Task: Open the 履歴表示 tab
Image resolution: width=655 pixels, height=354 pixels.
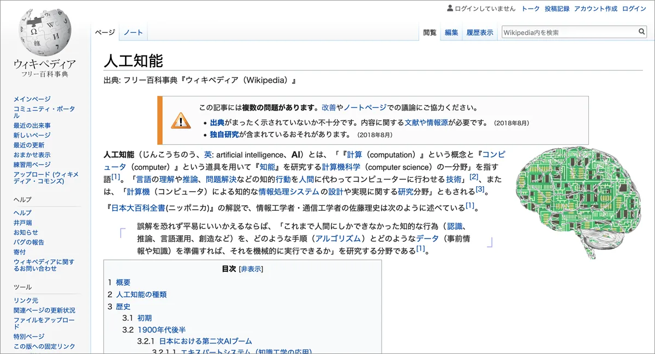Action: click(480, 33)
